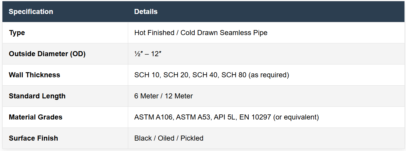The height and width of the screenshot is (151, 406).
Task: Click the Details column header
Action: [146, 12]
